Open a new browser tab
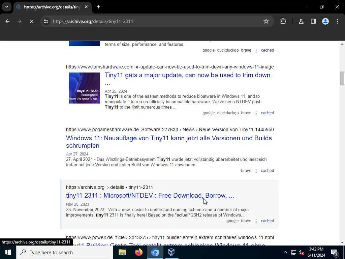 point(98,7)
